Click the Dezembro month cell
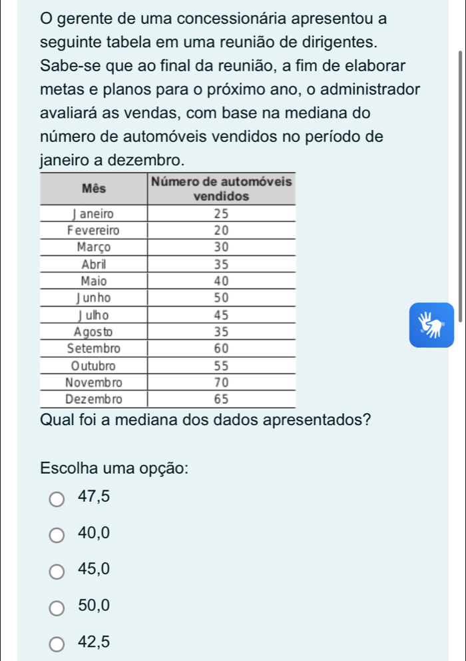The image size is (466, 661). [93, 399]
